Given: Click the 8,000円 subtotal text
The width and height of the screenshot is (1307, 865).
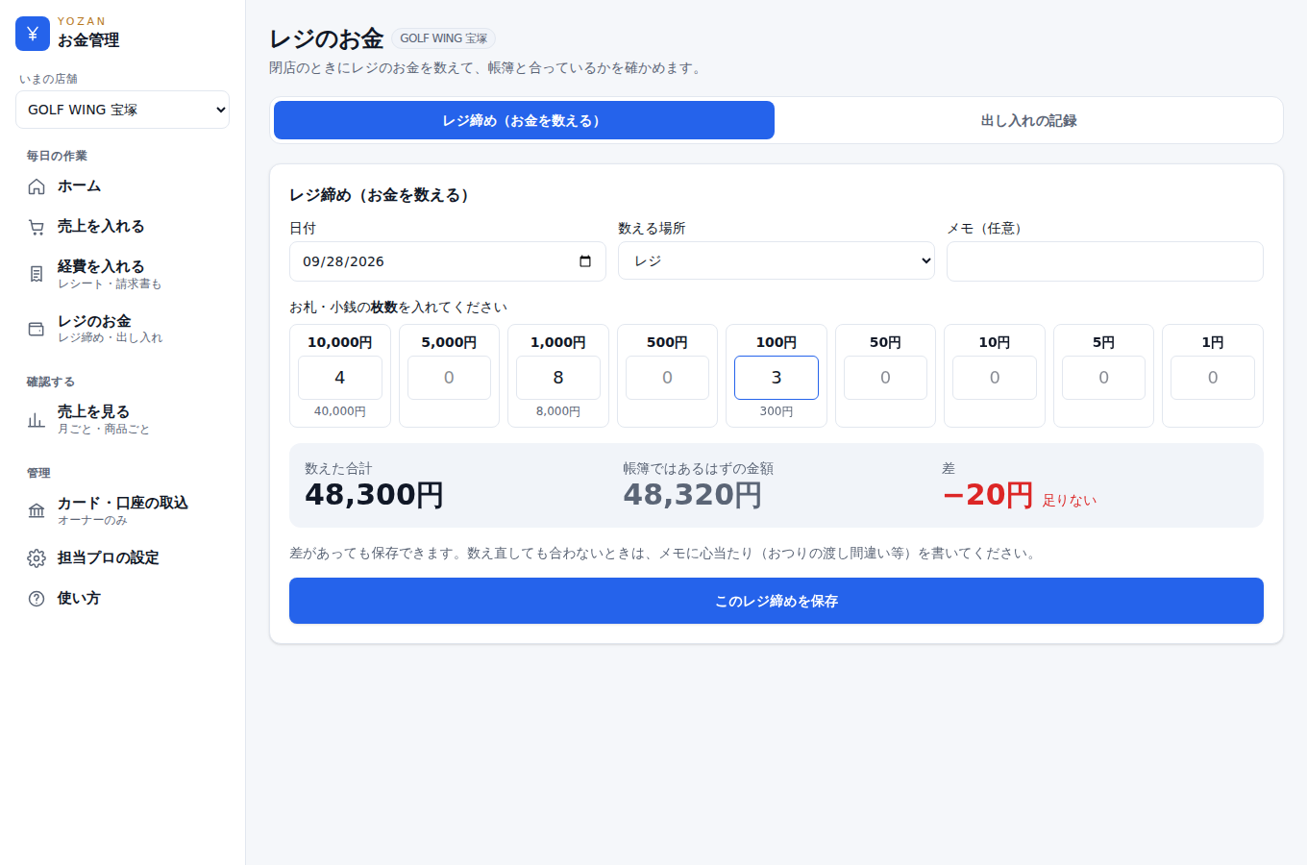Looking at the screenshot, I should click(558, 411).
